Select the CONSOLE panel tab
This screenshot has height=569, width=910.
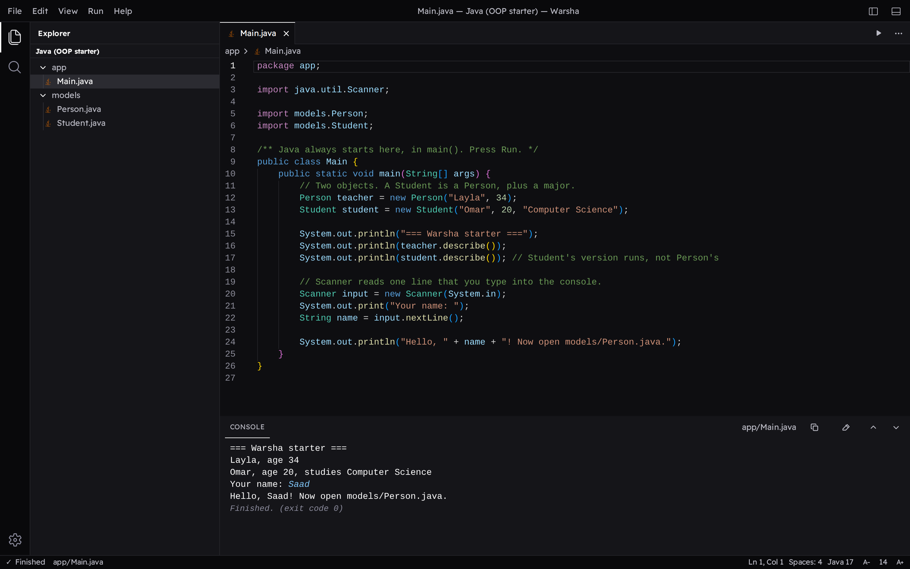coord(247,427)
